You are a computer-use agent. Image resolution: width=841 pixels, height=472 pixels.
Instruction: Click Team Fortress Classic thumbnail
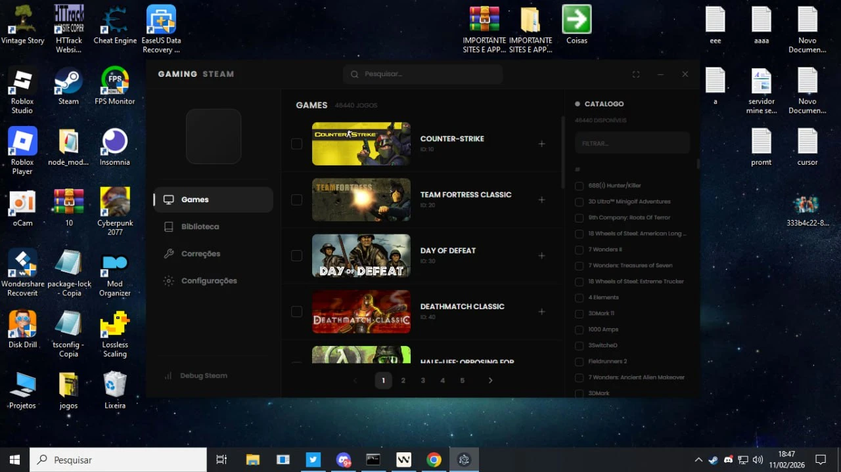click(361, 200)
